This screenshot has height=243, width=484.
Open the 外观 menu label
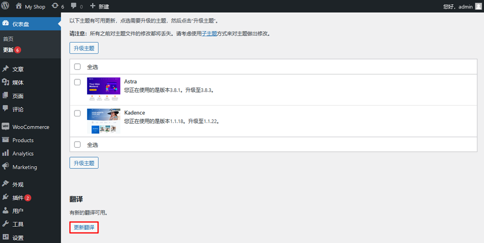(18, 185)
